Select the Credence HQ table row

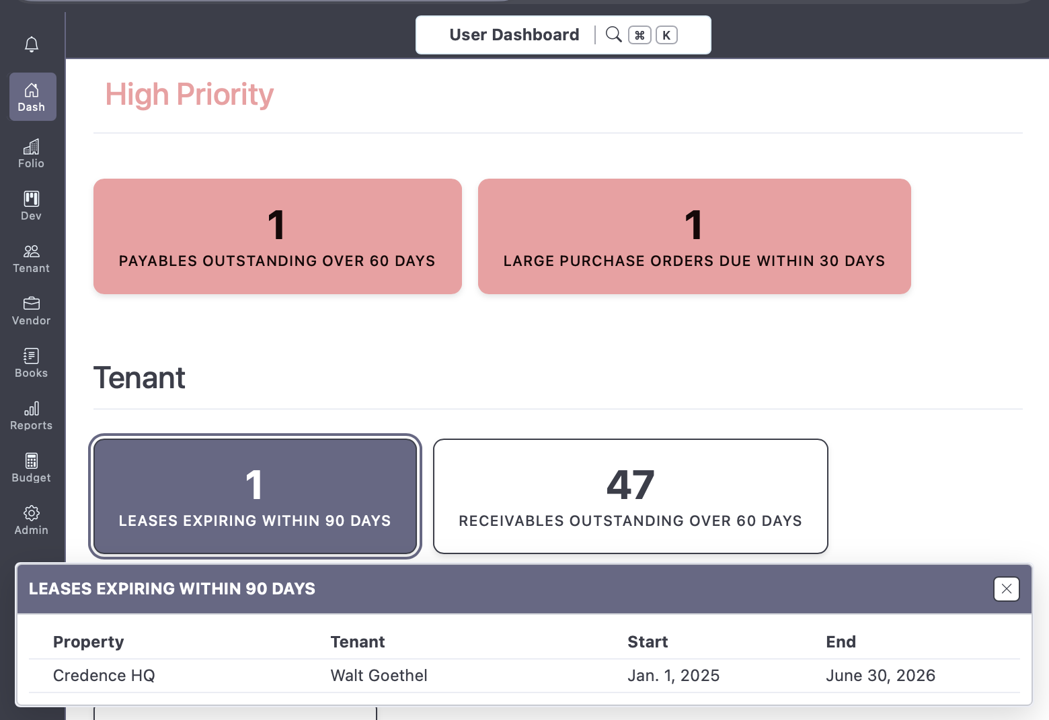[104, 676]
